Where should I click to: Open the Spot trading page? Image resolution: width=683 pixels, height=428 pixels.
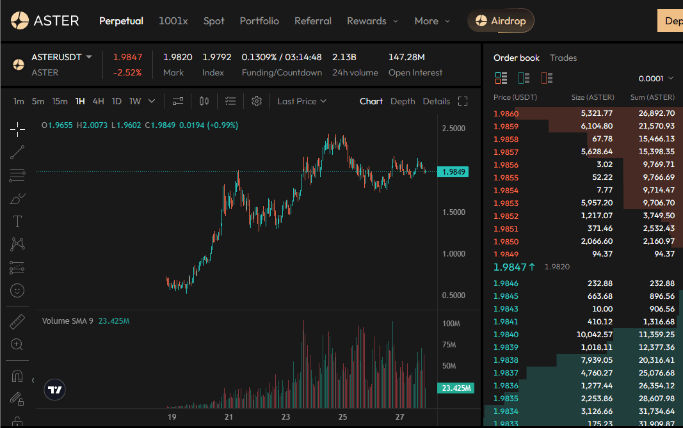(214, 21)
